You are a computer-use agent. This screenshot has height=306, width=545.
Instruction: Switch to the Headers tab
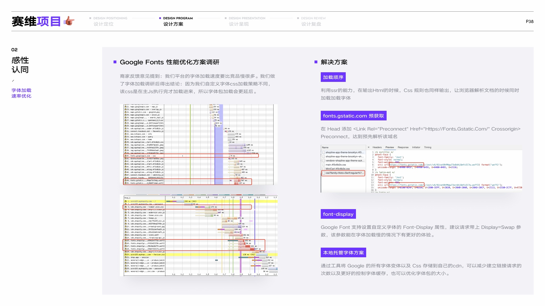[377, 147]
